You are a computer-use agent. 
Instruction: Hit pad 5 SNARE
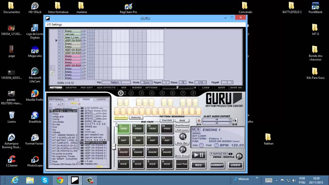click(124, 152)
